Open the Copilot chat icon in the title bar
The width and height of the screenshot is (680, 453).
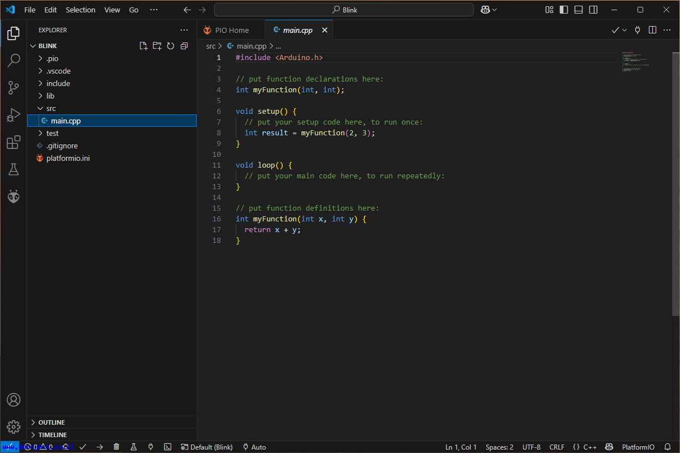coord(485,10)
